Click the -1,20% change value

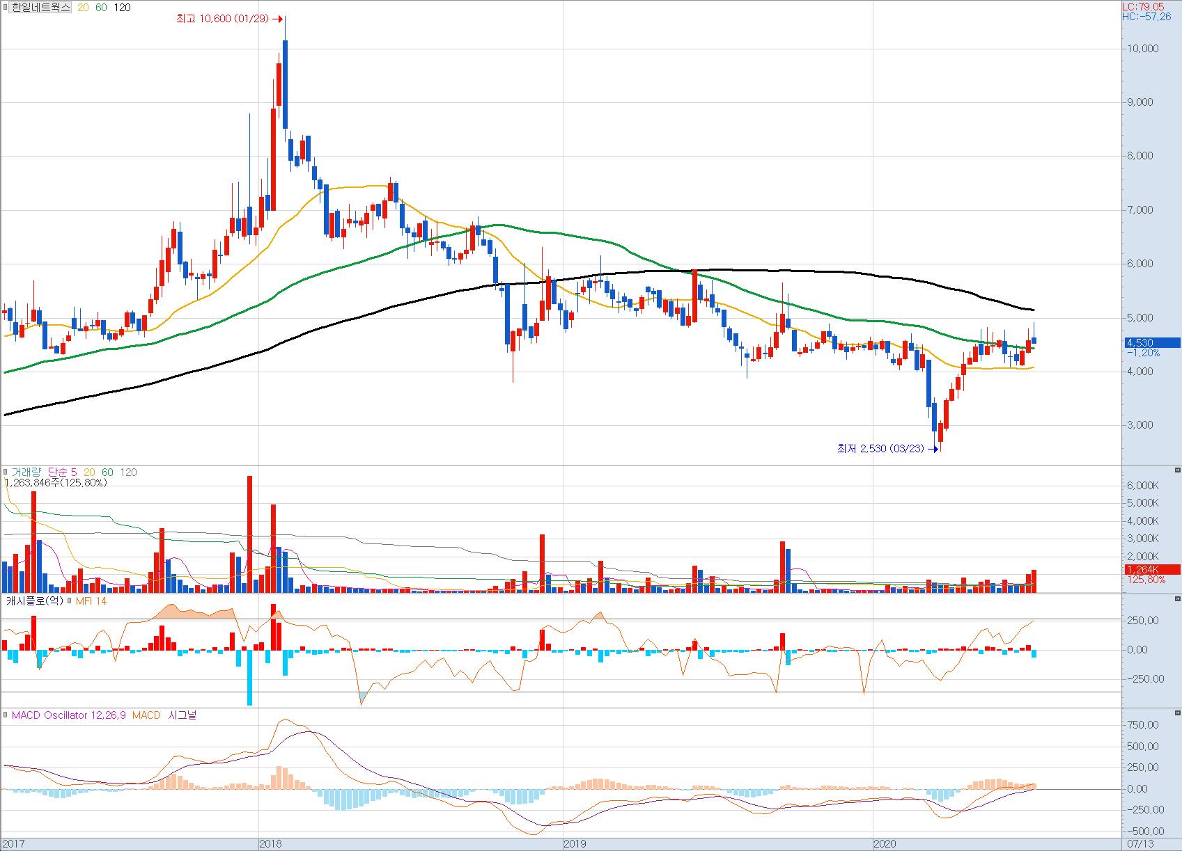pyautogui.click(x=1143, y=353)
